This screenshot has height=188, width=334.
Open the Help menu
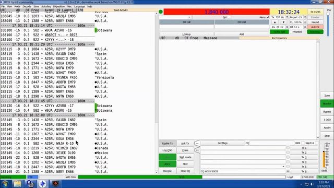click(89, 6)
